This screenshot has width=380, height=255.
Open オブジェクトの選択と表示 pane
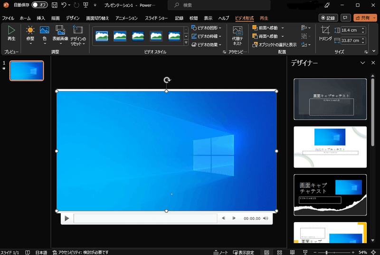[x=275, y=45]
